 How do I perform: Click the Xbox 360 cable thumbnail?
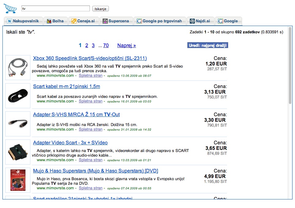18,68
